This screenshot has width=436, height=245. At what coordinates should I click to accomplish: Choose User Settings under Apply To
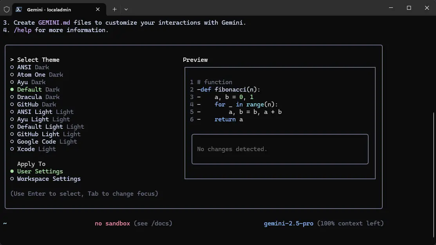tap(36, 171)
